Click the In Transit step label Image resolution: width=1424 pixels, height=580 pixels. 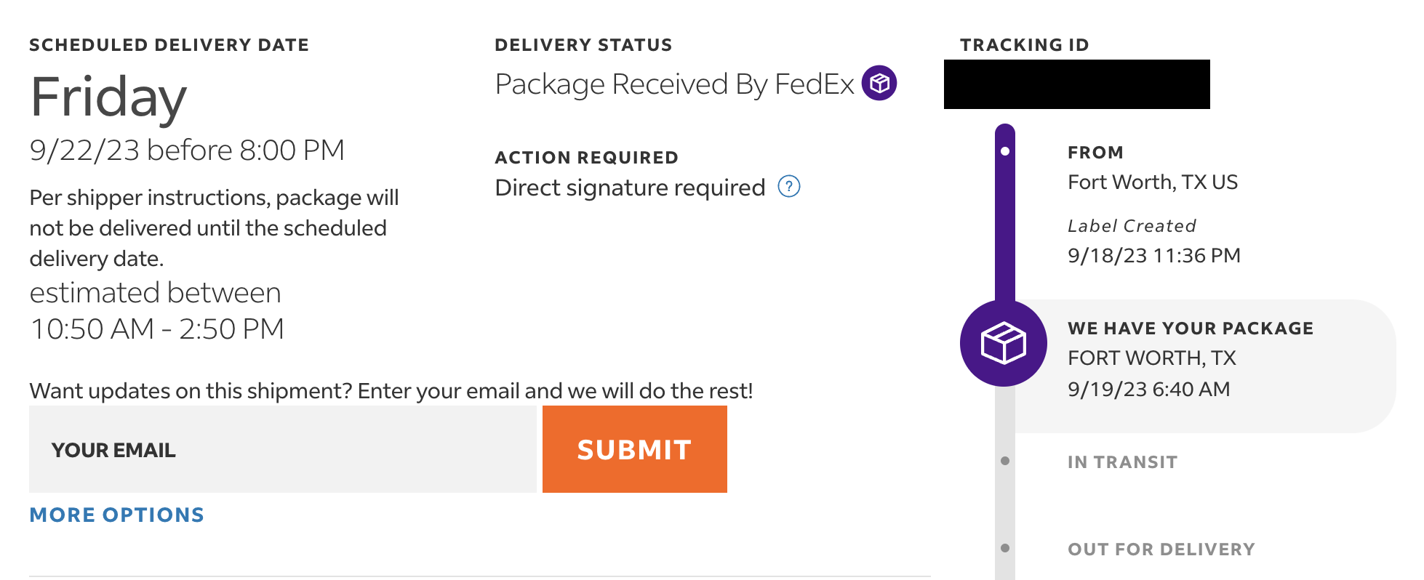click(x=1122, y=462)
